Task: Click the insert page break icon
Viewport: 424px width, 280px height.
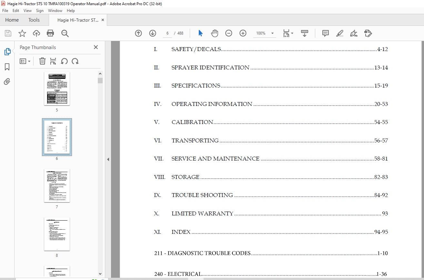Action: 53,61
